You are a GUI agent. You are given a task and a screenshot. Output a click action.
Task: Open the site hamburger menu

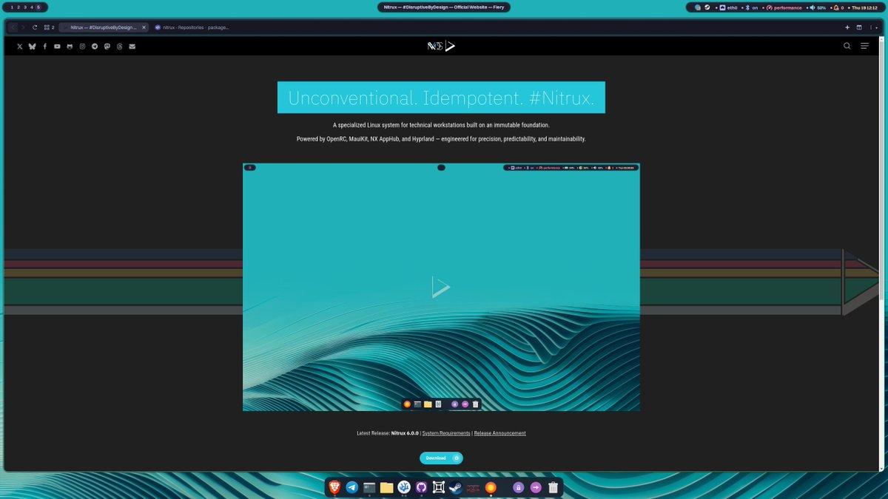(864, 46)
